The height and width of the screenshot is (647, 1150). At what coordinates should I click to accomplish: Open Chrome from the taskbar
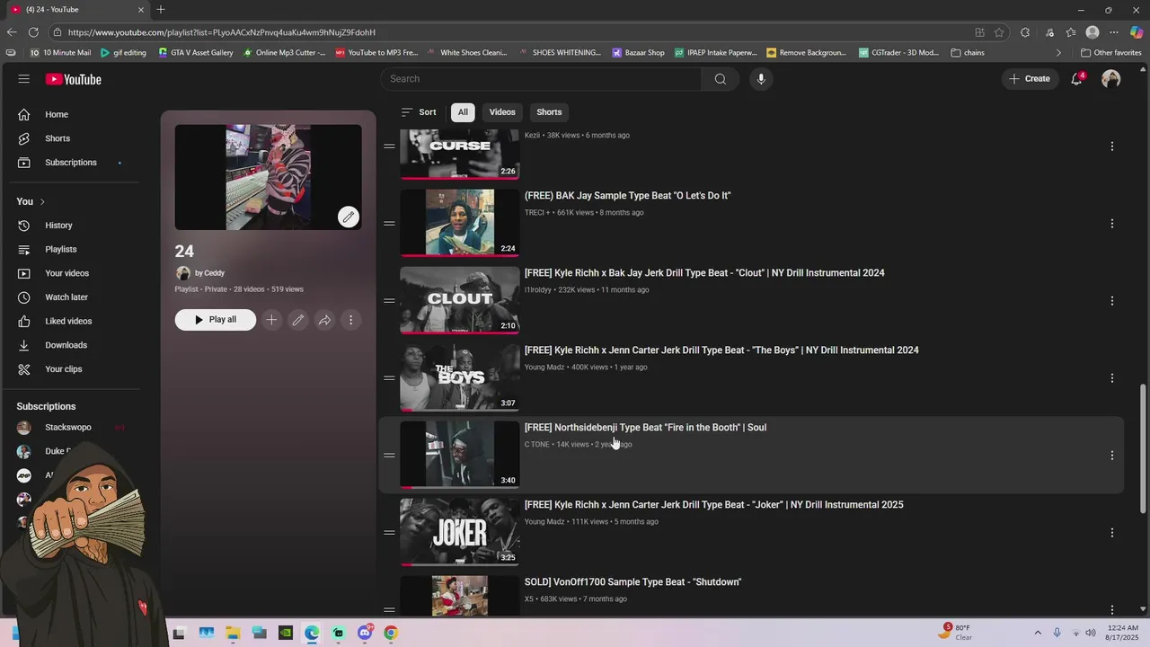391,634
